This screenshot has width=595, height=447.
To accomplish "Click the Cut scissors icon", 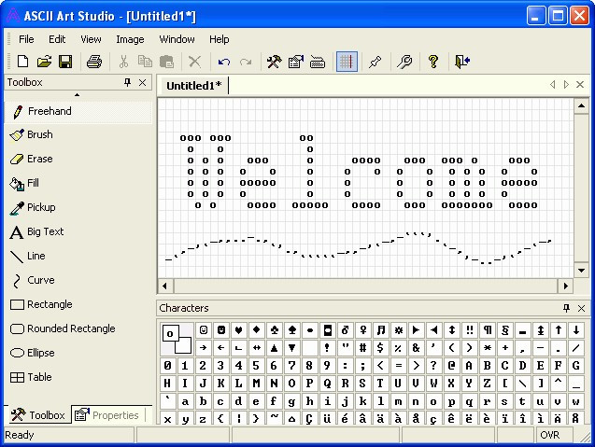I will (123, 62).
